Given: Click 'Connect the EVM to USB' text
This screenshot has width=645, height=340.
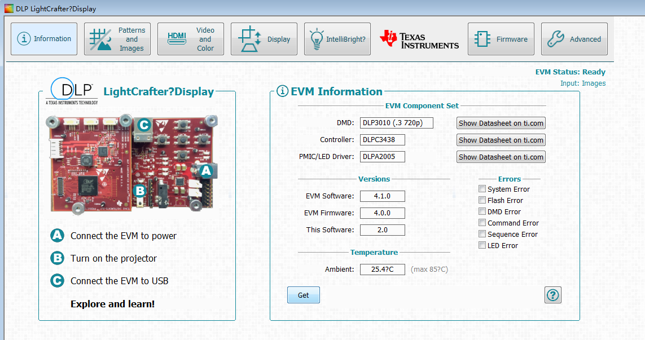Looking at the screenshot, I should pyautogui.click(x=119, y=281).
